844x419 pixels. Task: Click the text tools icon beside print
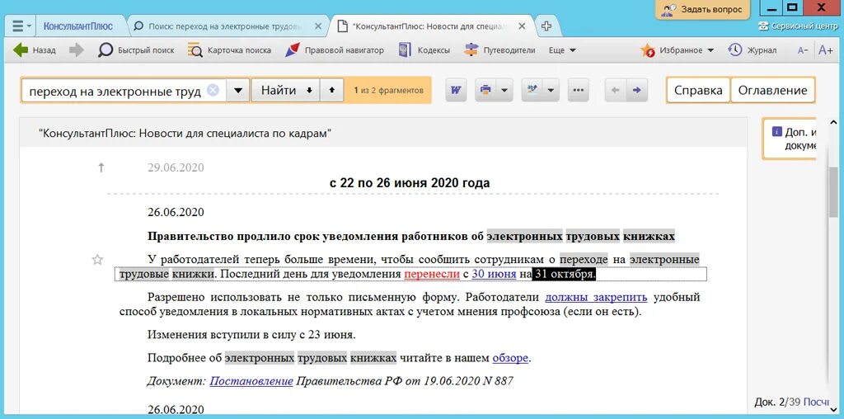pyautogui.click(x=533, y=90)
